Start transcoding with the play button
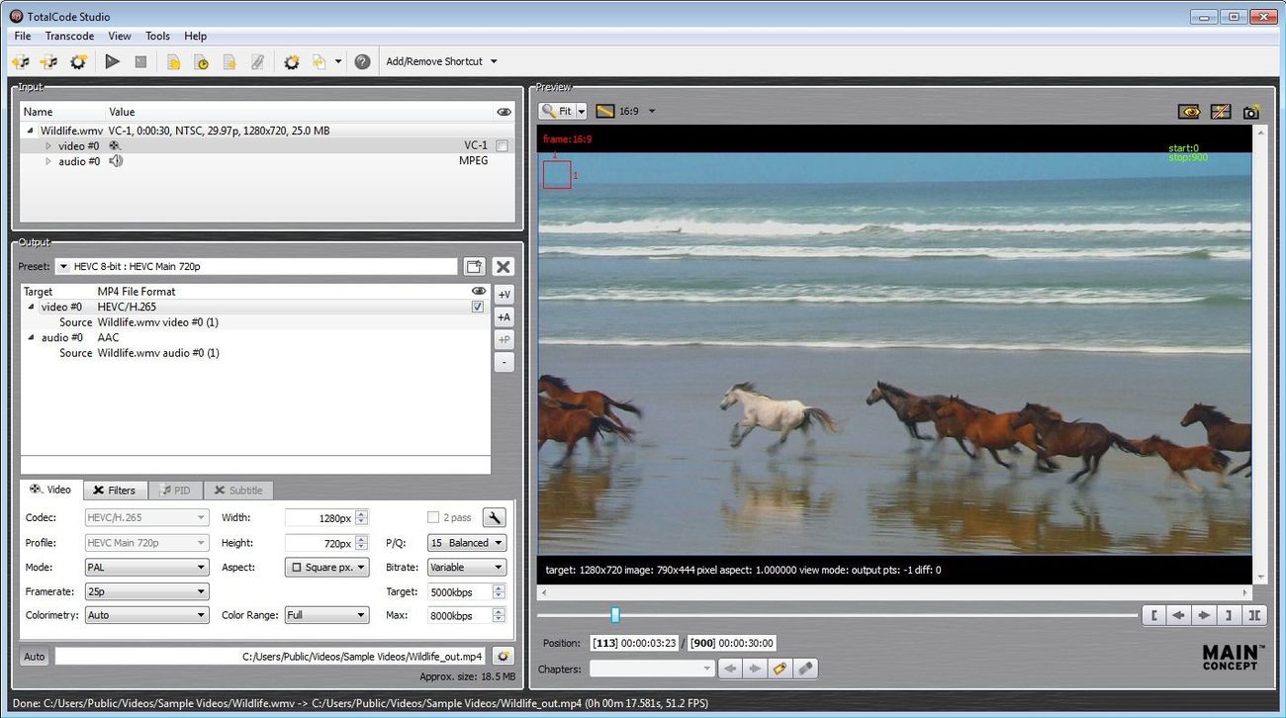The width and height of the screenshot is (1286, 718). 112,61
